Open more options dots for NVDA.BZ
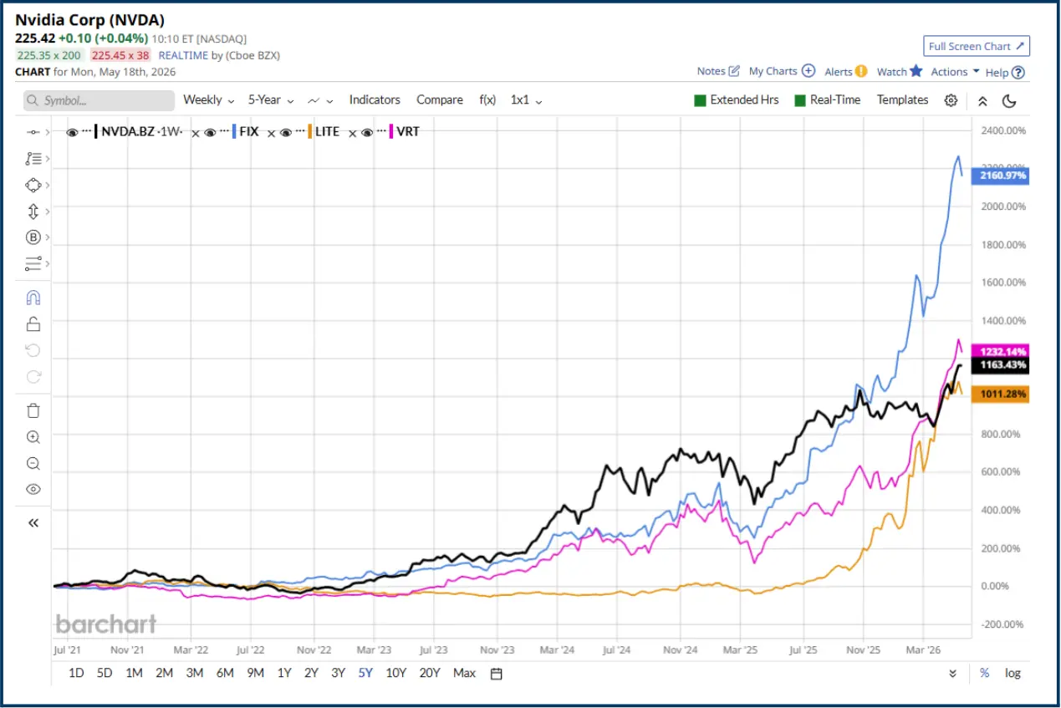Image resolution: width=1061 pixels, height=708 pixels. pos(87,132)
